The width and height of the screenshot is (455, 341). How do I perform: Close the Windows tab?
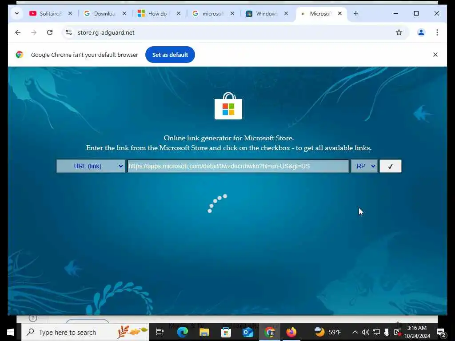pos(286,13)
